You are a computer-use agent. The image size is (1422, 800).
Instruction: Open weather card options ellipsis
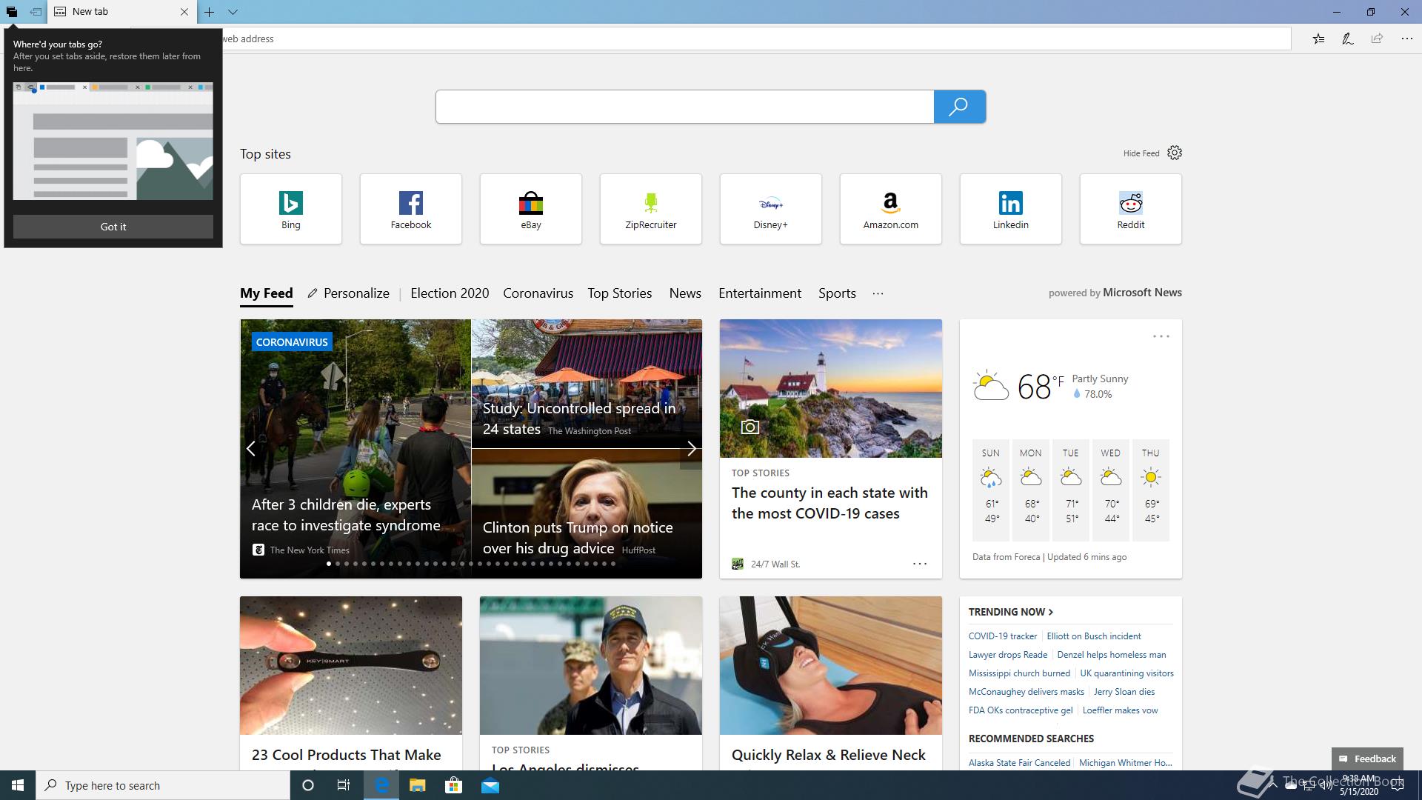[1161, 336]
